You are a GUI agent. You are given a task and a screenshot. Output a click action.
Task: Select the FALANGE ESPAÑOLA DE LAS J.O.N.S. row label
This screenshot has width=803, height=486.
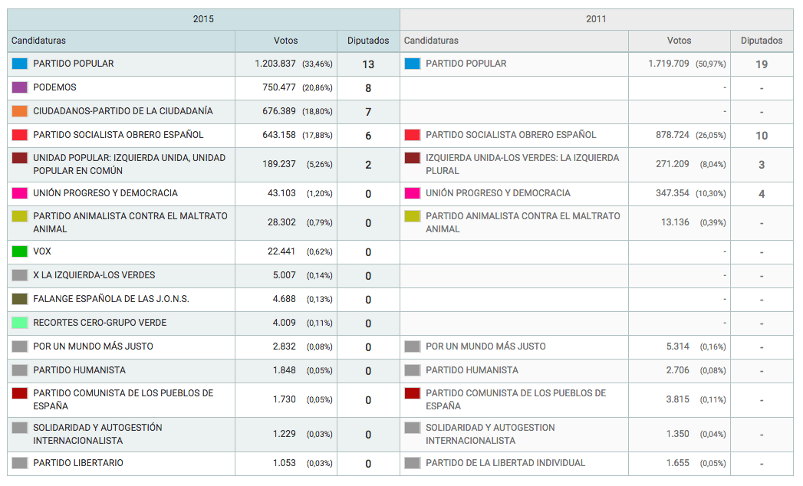click(111, 299)
